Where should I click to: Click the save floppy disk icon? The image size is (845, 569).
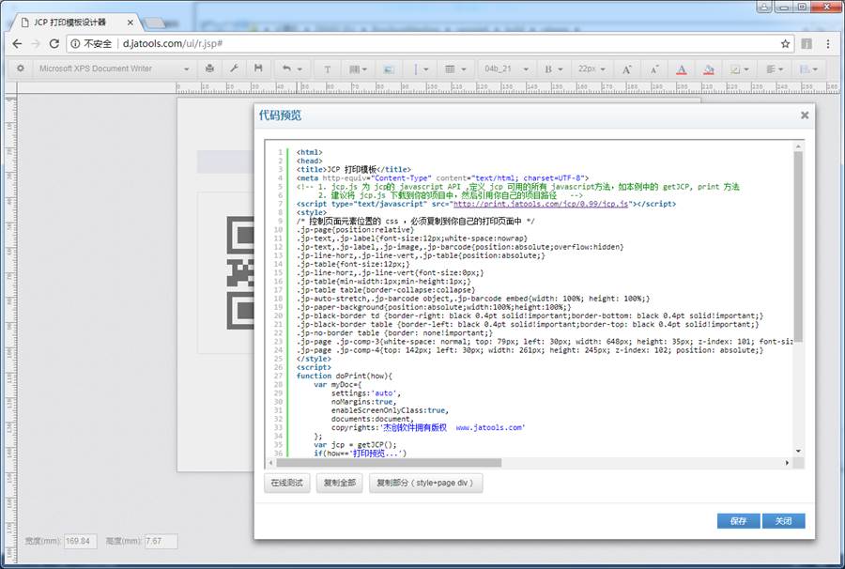(258, 69)
